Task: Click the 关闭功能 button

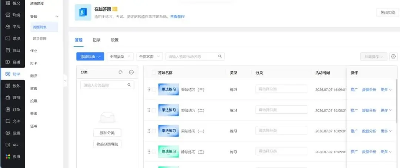Action: coord(387,13)
